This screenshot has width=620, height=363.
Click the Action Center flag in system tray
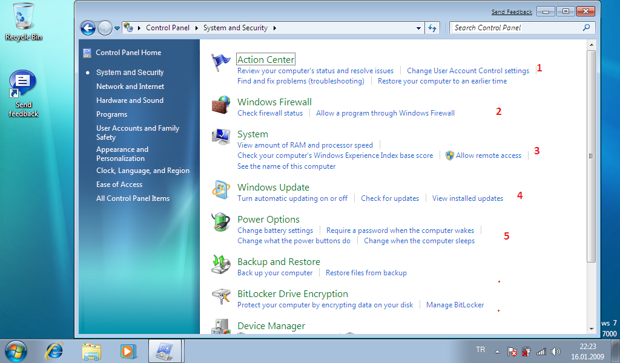512,351
